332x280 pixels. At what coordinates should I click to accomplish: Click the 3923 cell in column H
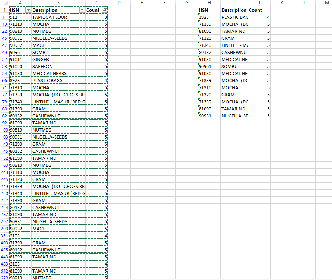click(209, 17)
